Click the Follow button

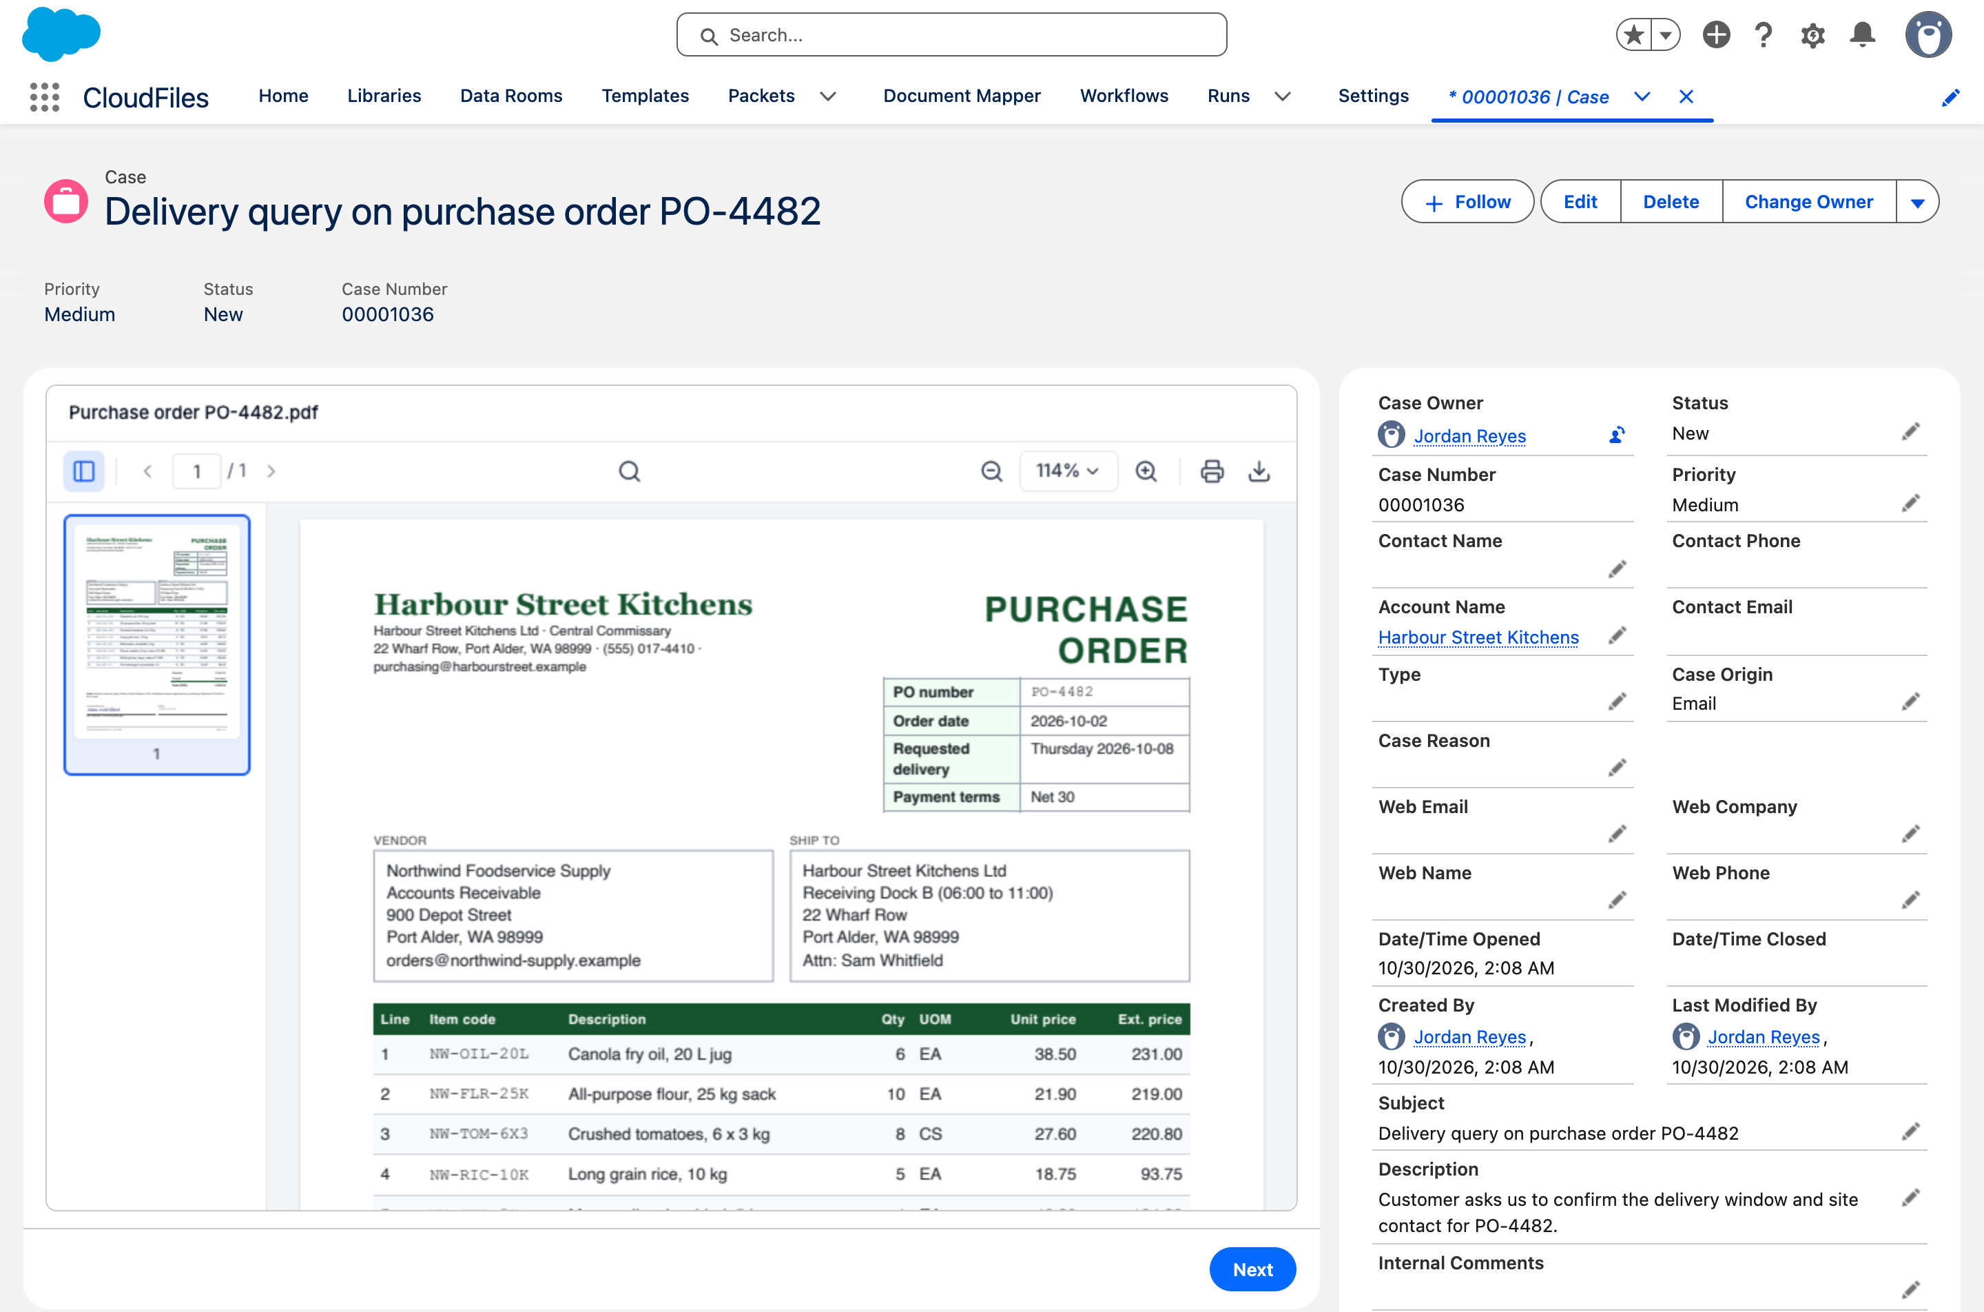(1467, 202)
